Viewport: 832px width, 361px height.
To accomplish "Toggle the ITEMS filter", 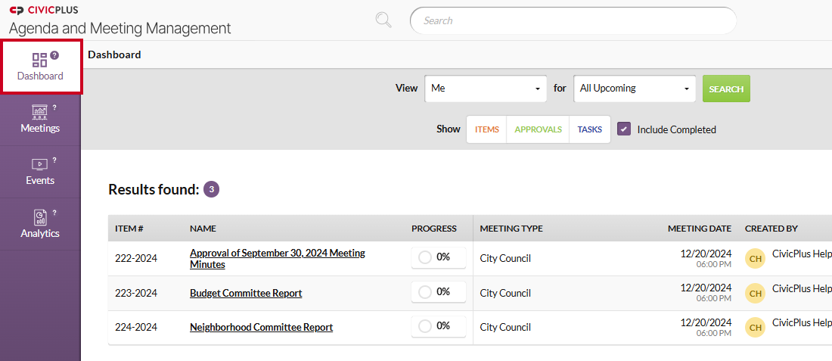I will 486,129.
